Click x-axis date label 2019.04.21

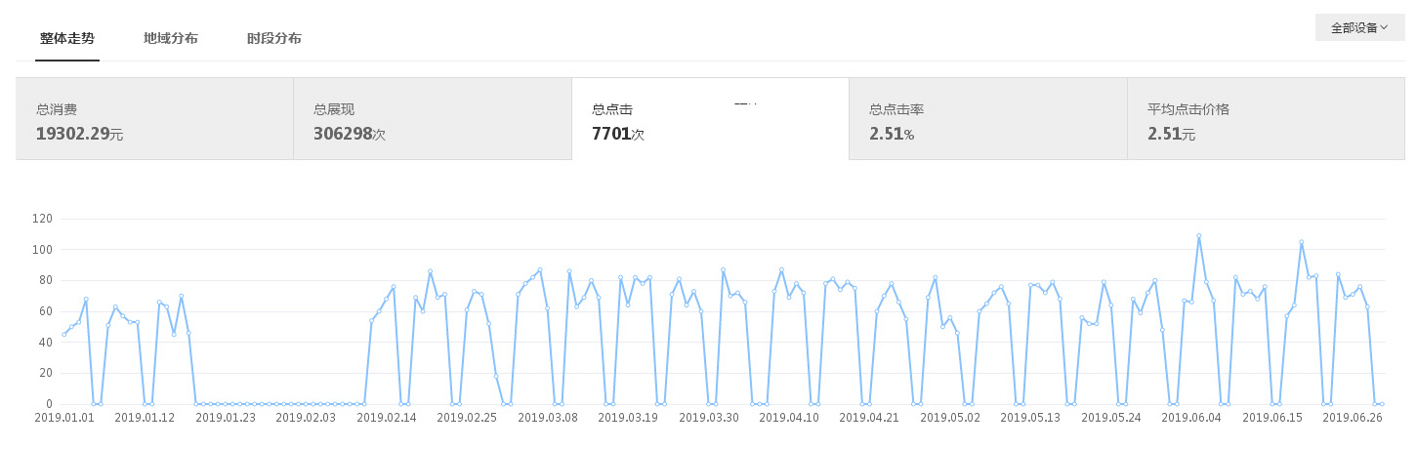(x=870, y=418)
